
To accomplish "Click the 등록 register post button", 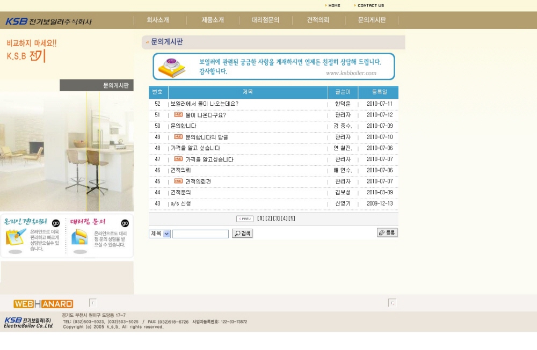I will pyautogui.click(x=387, y=232).
